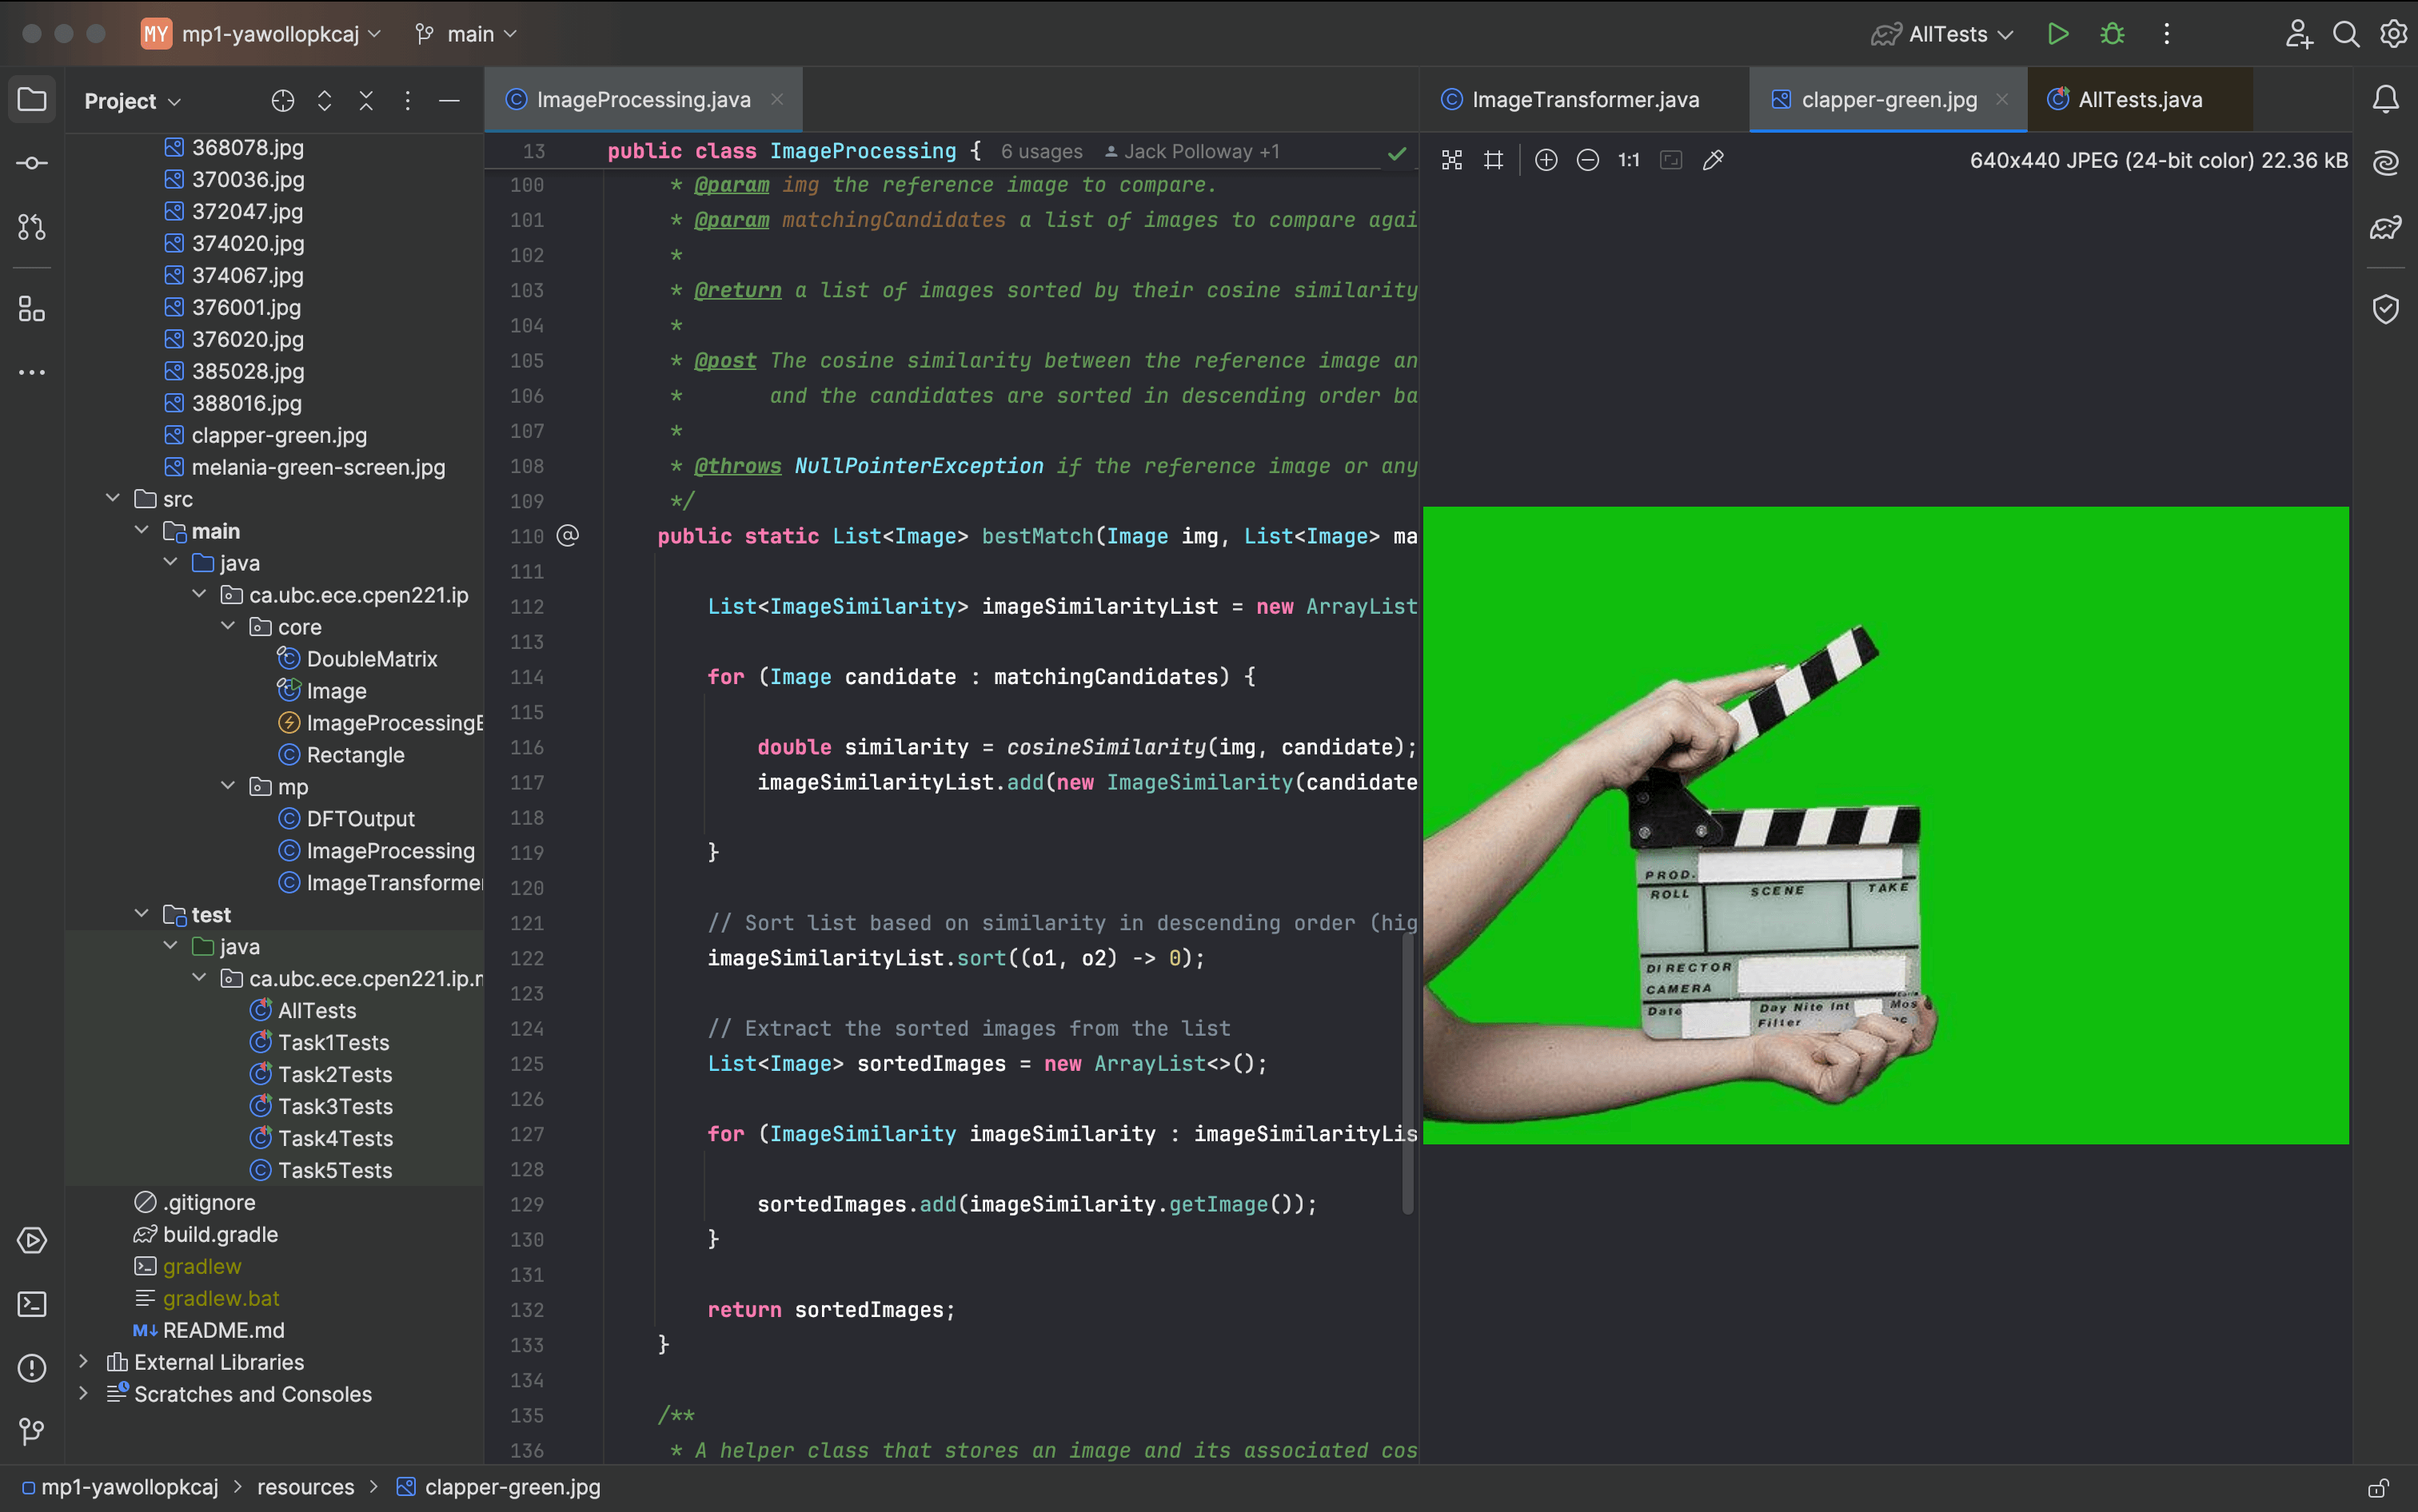Open the Terminal tool window
The width and height of the screenshot is (2418, 1512).
point(32,1304)
